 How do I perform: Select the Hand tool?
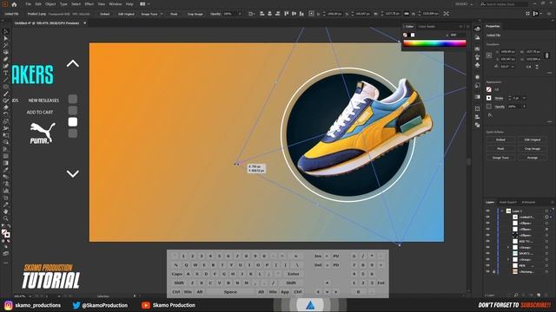click(6, 211)
